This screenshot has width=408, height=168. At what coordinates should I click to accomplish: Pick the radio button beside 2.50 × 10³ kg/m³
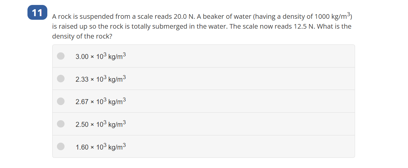[61, 124]
